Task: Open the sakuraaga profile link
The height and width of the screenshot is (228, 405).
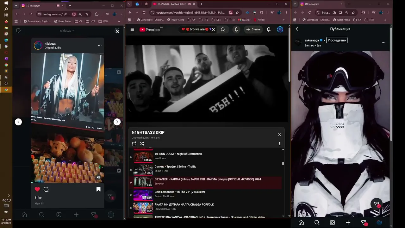Action: [x=312, y=40]
